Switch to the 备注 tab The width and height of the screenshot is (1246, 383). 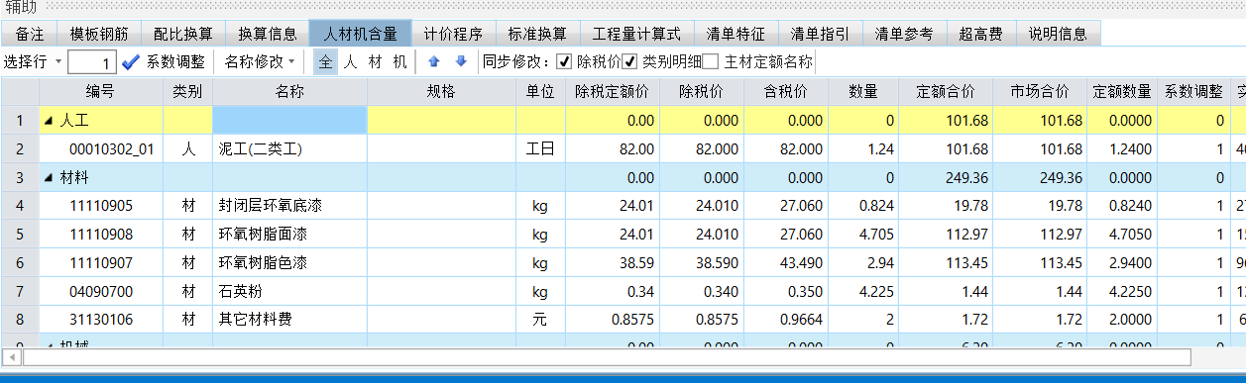[x=30, y=33]
